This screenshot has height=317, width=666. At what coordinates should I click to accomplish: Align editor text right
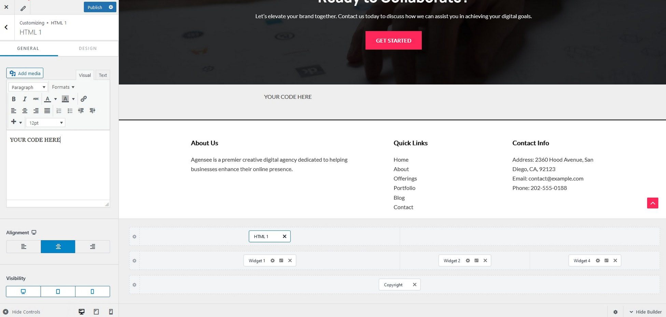(36, 110)
